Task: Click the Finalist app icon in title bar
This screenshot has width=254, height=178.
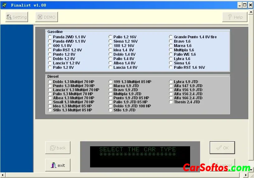Action: point(4,5)
